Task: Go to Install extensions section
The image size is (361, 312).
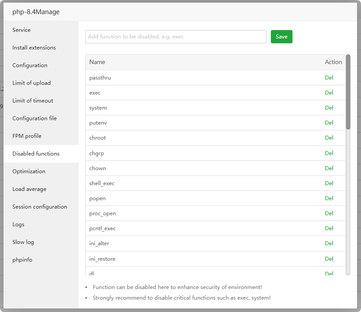Action: tap(34, 48)
